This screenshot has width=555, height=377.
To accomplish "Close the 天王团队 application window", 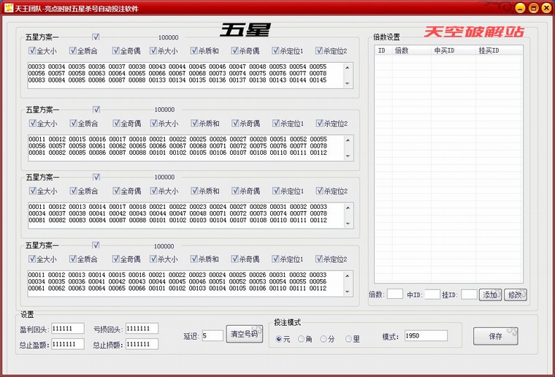I will (545, 7).
